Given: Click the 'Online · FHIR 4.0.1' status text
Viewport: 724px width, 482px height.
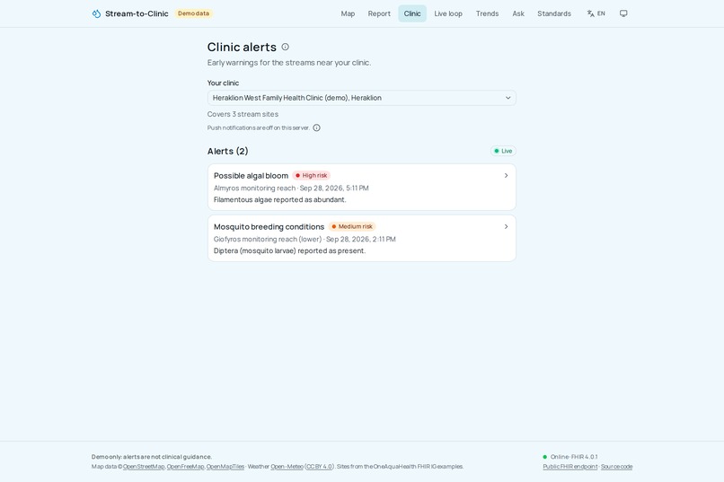Looking at the screenshot, I should click(x=574, y=457).
